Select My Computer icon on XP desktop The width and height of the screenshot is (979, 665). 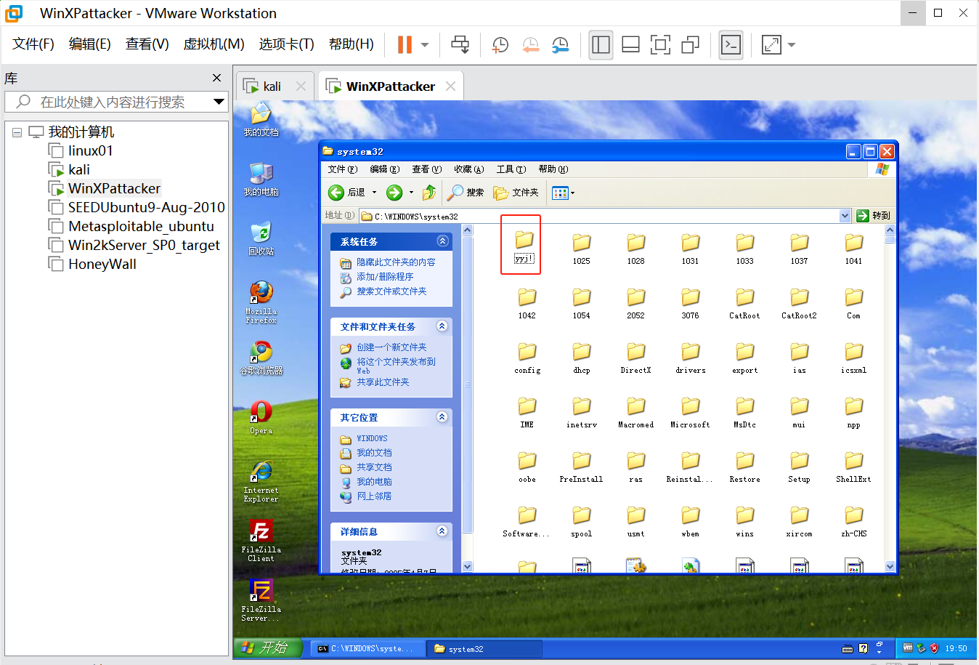click(261, 180)
